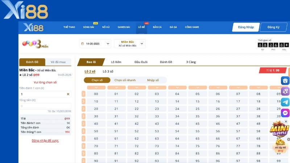
Task: Open the Vé đã mua tab
Action: (58, 62)
